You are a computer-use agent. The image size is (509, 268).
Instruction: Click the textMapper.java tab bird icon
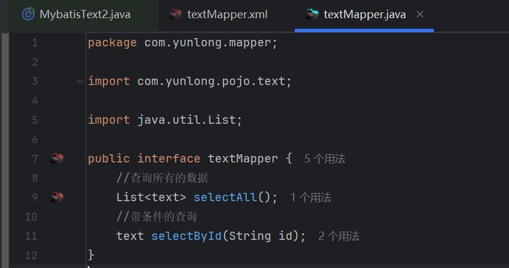click(x=312, y=14)
